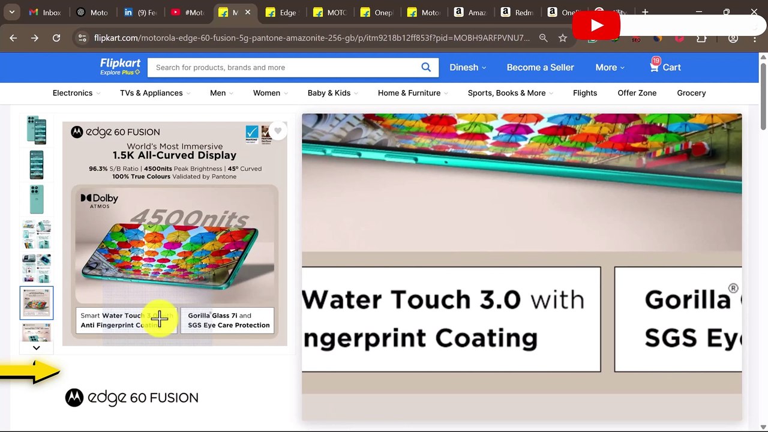This screenshot has width=768, height=432.
Task: Click the browser reload icon
Action: pos(56,38)
